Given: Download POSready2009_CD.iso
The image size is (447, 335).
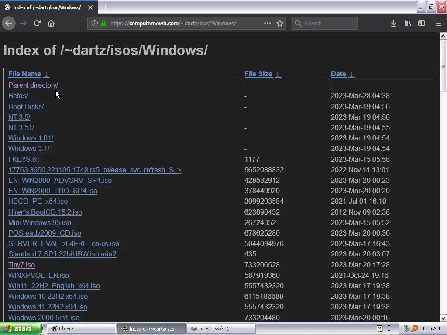Looking at the screenshot, I should coord(45,233).
